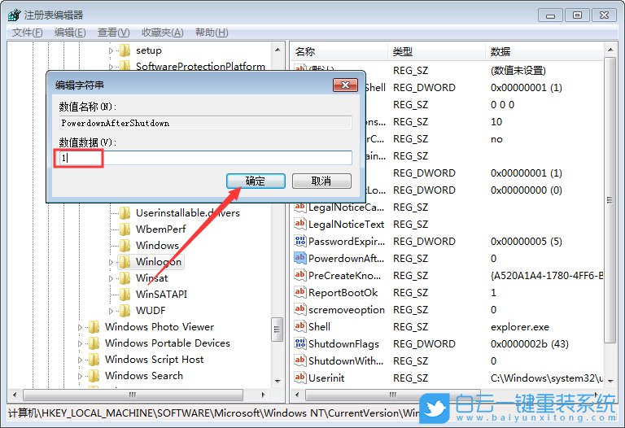Image resolution: width=625 pixels, height=428 pixels.
Task: Click the Windows Photo Viewer folder icon
Action: coord(94,327)
